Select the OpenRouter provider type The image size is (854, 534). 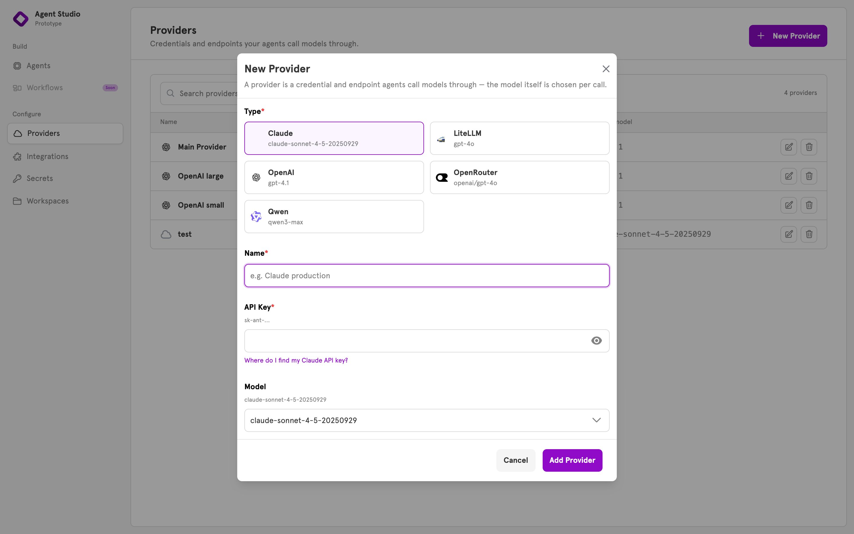(x=520, y=177)
